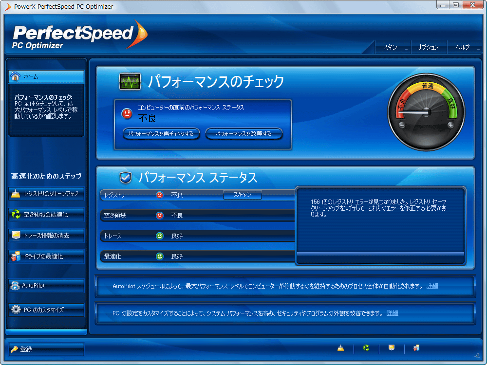Click the green smiley icon in the トレース row
Image resolution: width=487 pixels, height=365 pixels.
point(159,236)
